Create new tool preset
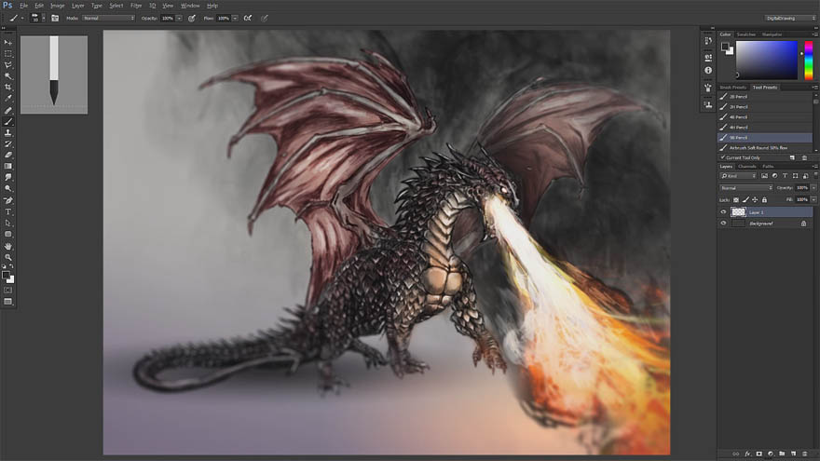820x461 pixels. 792,157
